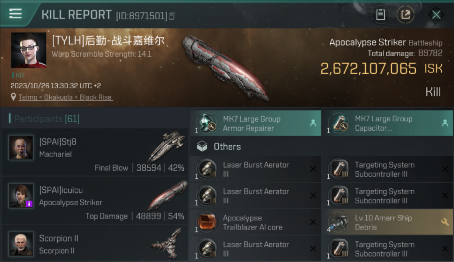The image size is (454, 262).
Task: Select participant [SPAI]icuicu entry
Action: pyautogui.click(x=95, y=200)
